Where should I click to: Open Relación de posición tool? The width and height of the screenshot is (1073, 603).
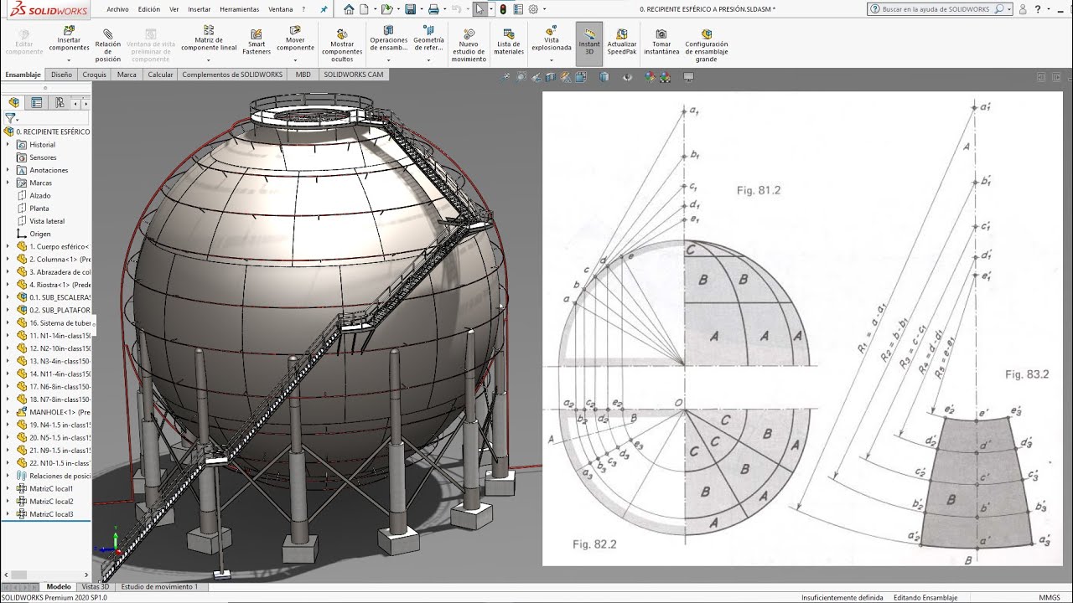coord(107,45)
